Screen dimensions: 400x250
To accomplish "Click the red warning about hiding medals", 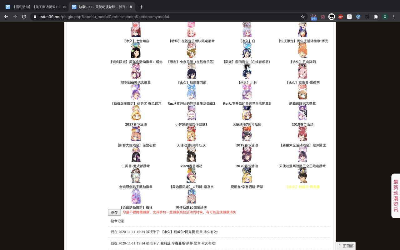I will click(x=179, y=212).
